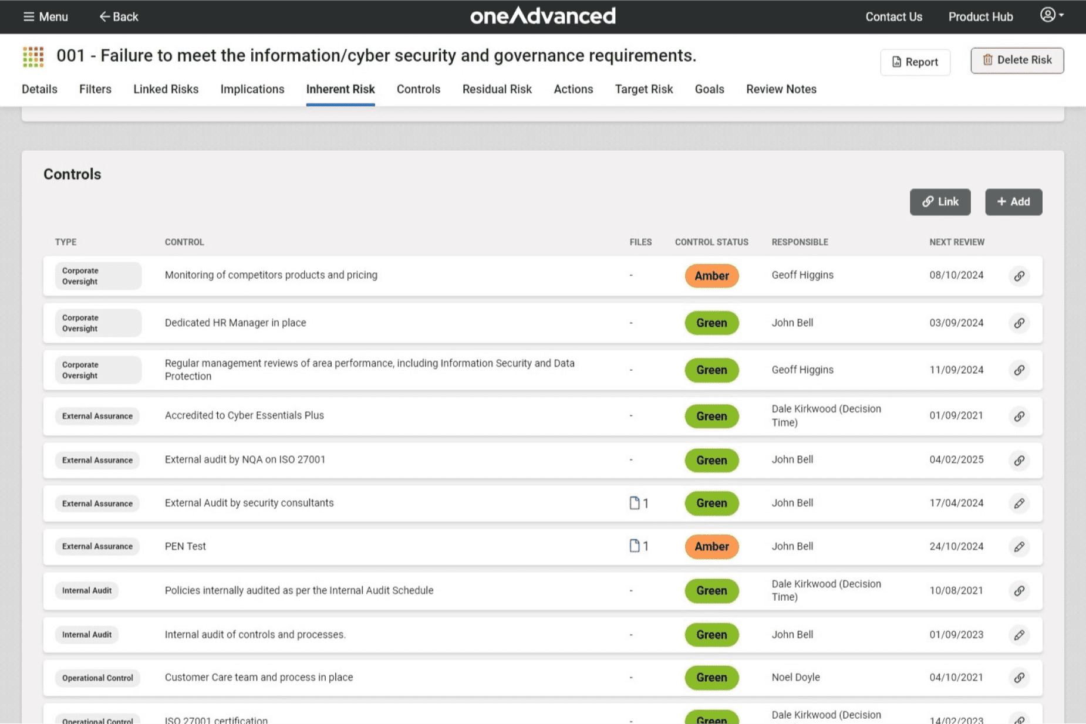Click link icon for Dedicated HR Manager row
Viewport: 1086px width, 724px height.
(x=1019, y=323)
